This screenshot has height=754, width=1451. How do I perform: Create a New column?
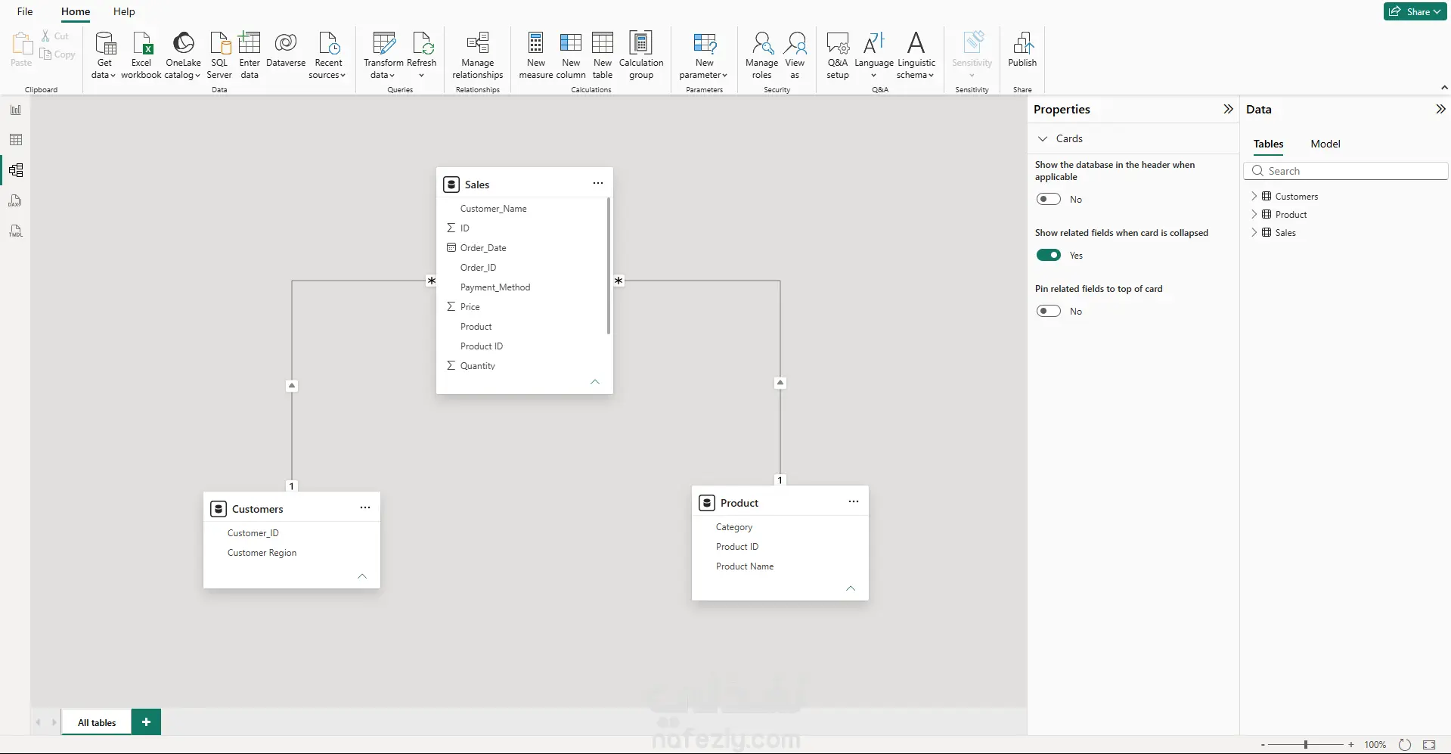click(571, 55)
